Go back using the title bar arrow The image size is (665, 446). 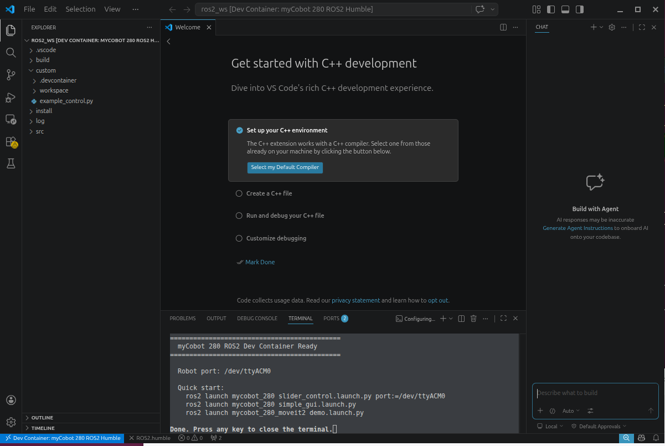pyautogui.click(x=172, y=9)
